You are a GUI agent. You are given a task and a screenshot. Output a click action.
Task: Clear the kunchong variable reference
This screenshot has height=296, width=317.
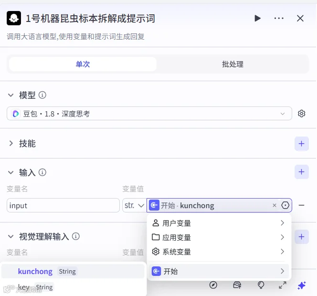click(x=275, y=205)
